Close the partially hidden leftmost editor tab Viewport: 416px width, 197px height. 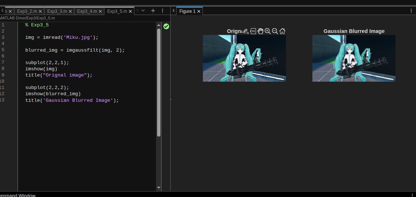(10, 11)
